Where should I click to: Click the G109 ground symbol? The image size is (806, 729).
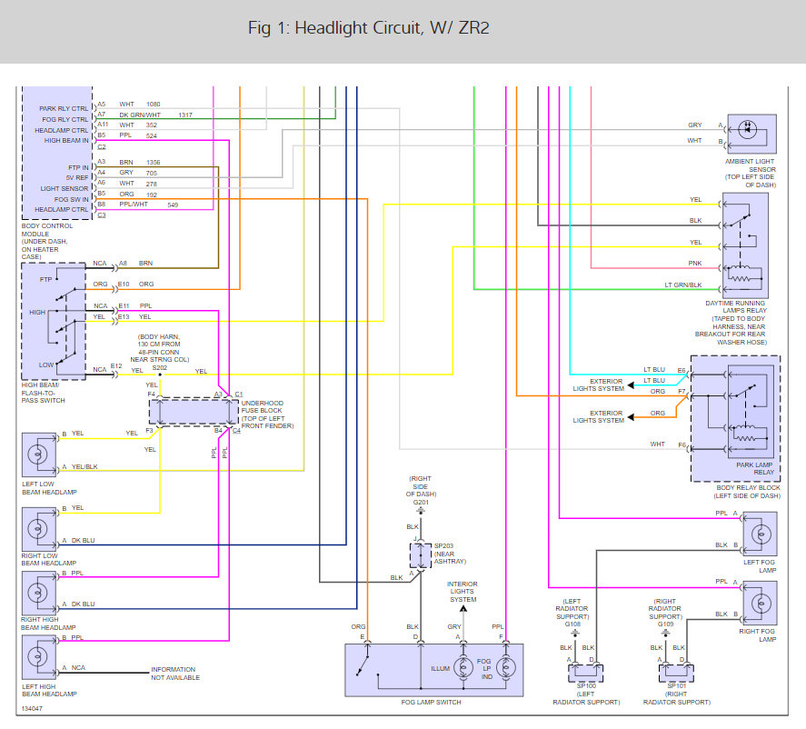coord(665,633)
